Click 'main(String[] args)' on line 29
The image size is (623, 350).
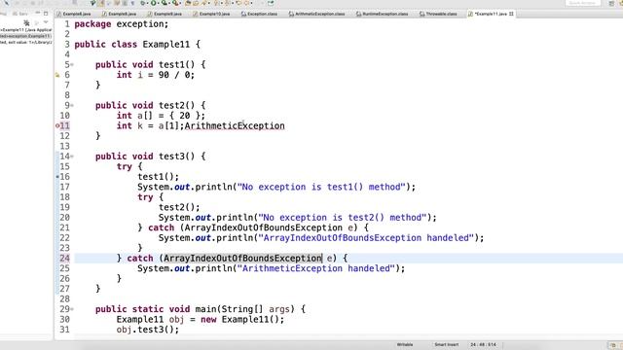coord(244,309)
